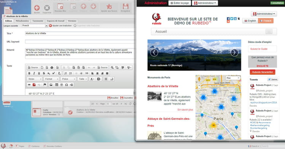Click the Soumettre button
This screenshot has width=285, height=149.
127,98
